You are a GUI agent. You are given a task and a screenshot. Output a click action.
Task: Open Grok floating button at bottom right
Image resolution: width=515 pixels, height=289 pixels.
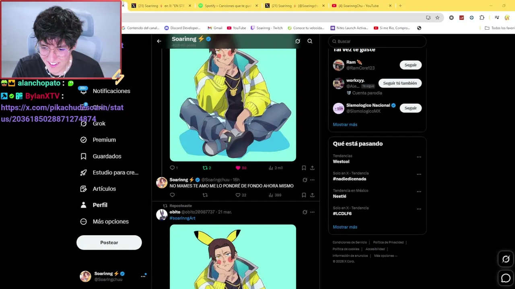[506, 259]
